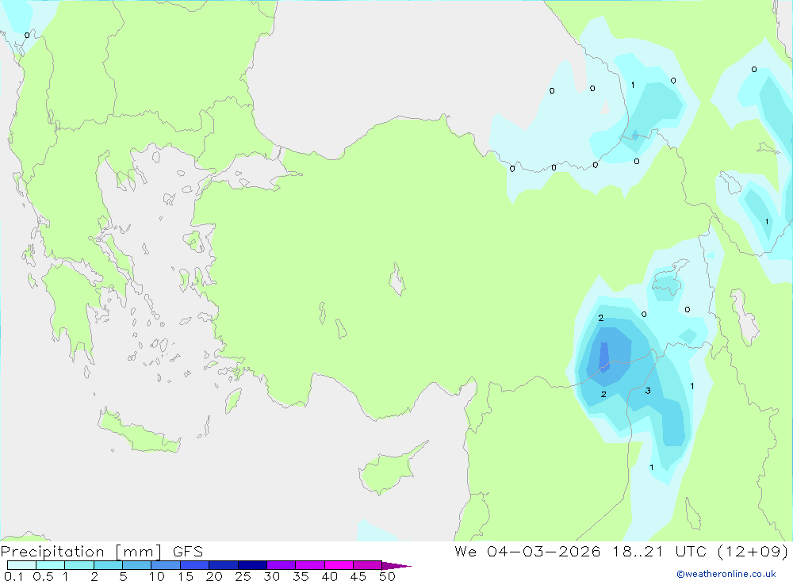793x581 pixels.
Task: Click the '25' legend scale label
Action: (x=243, y=576)
